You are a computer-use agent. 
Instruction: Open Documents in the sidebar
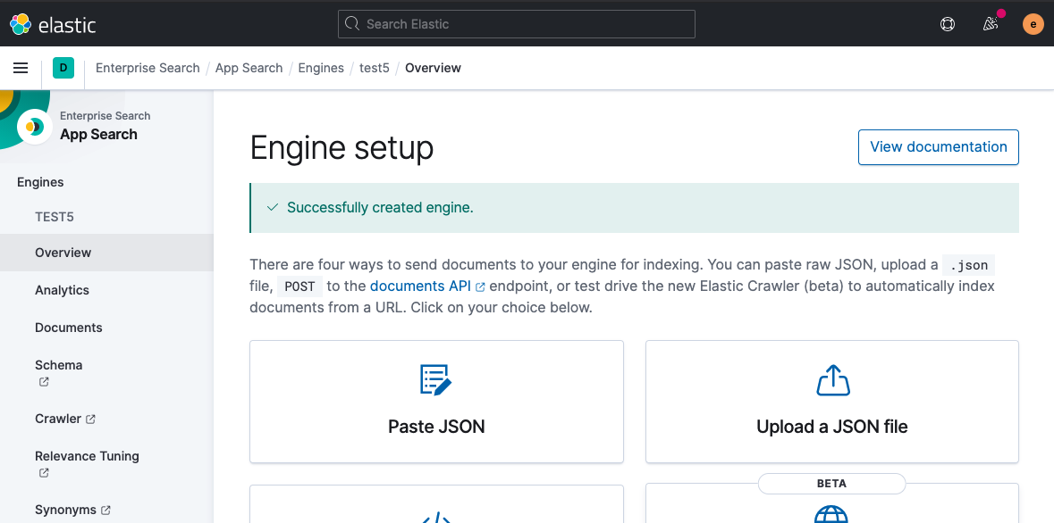pos(69,328)
